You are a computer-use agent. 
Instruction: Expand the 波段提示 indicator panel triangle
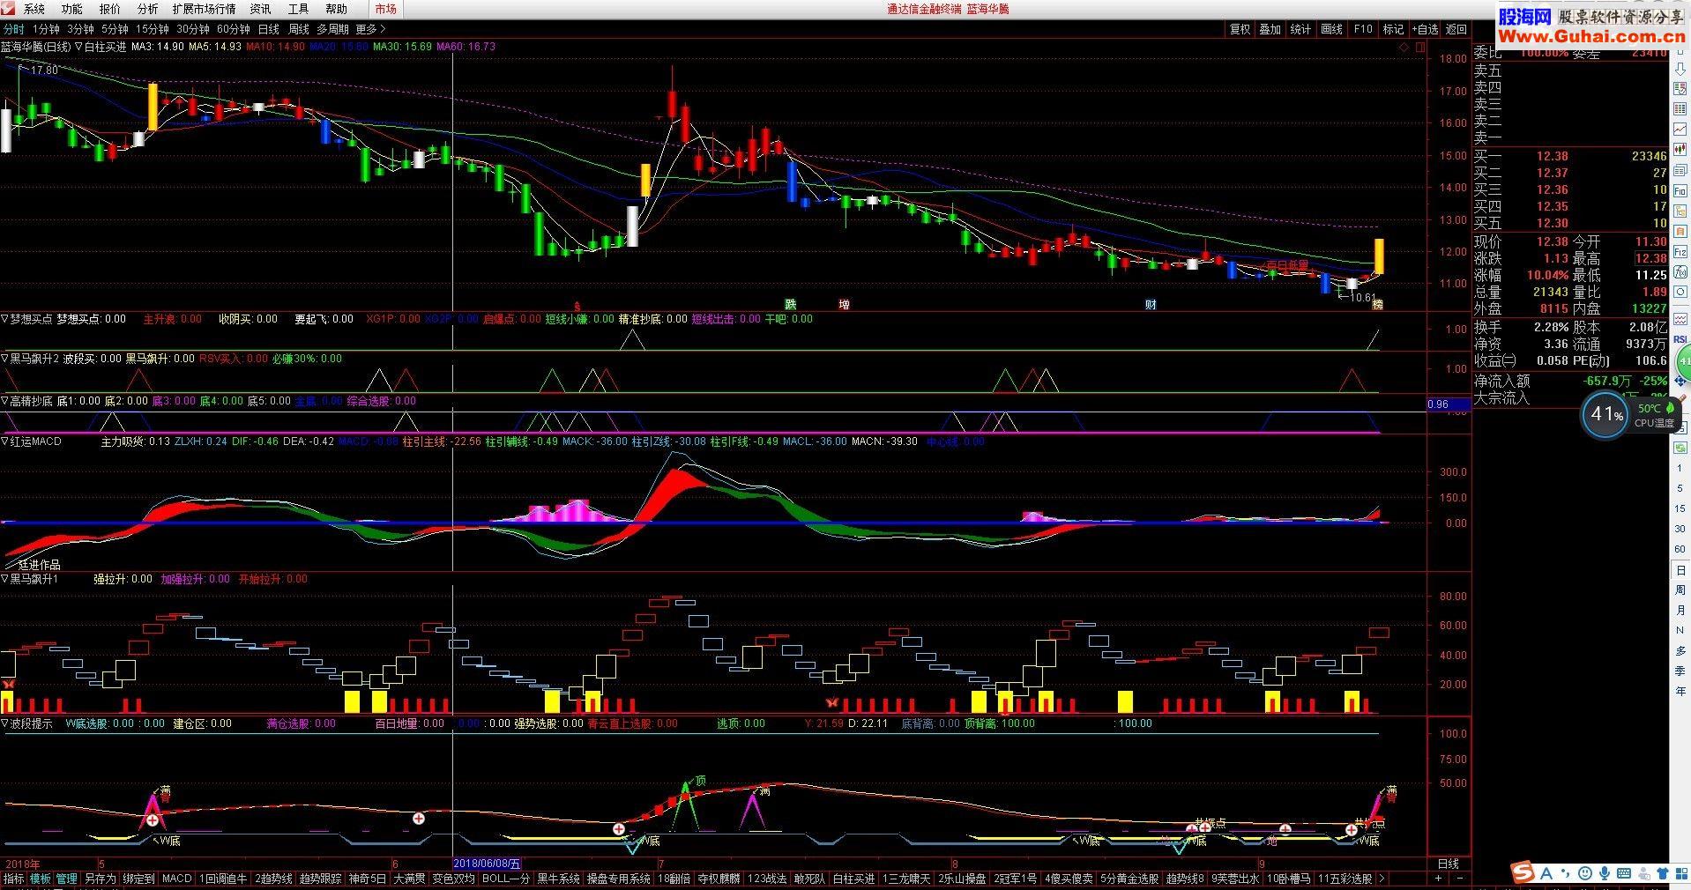click(4, 723)
